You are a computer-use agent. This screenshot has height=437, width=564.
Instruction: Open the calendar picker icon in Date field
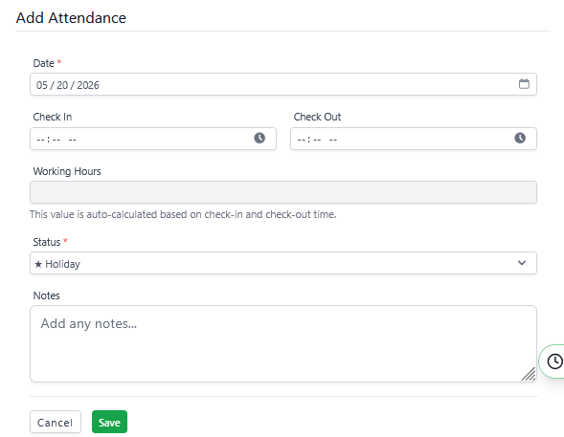[524, 84]
